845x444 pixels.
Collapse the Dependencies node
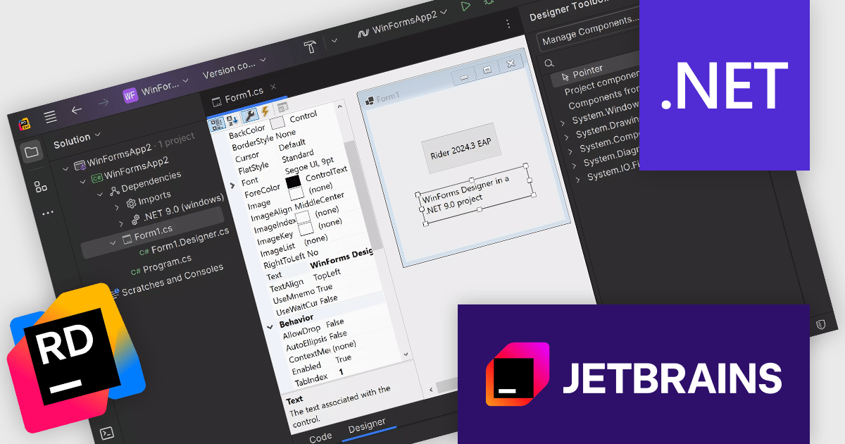99,194
